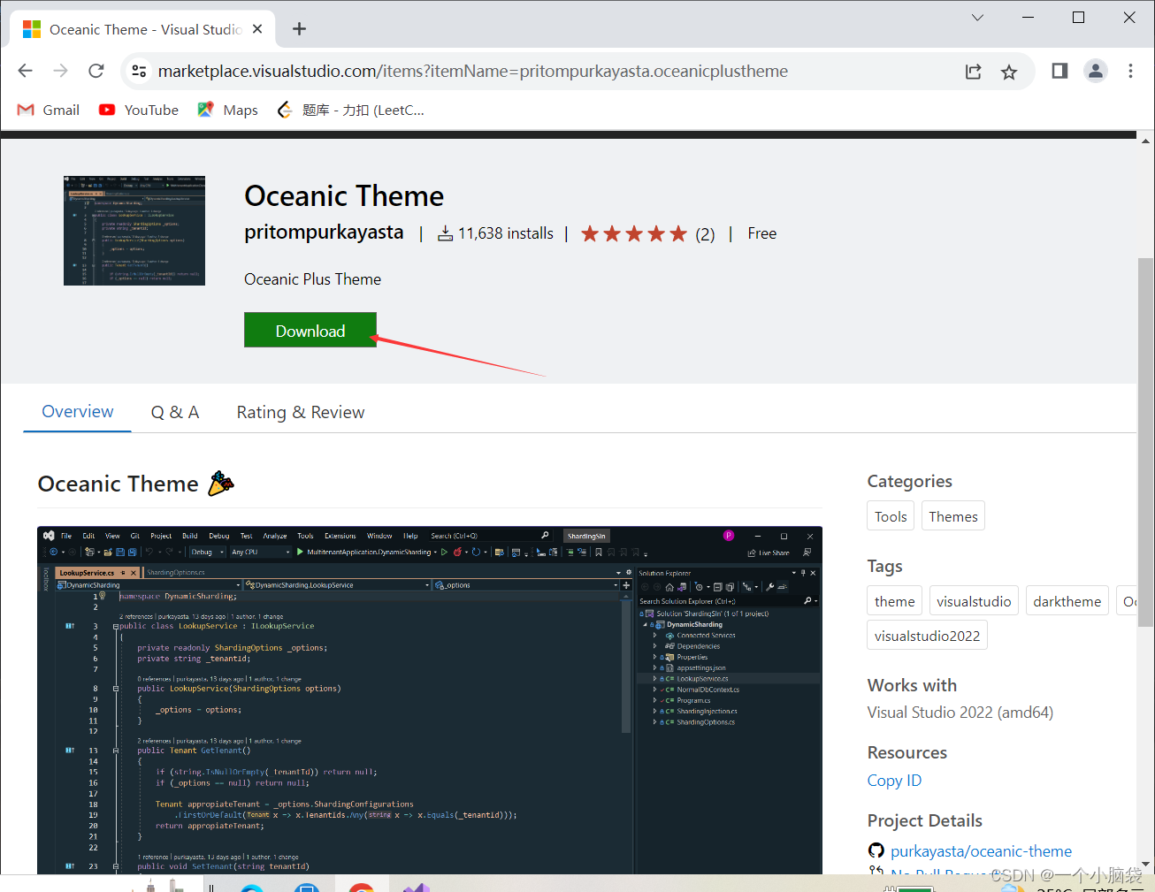This screenshot has width=1155, height=892.
Task: Switch to the Rating & Review tab
Action: tap(301, 412)
